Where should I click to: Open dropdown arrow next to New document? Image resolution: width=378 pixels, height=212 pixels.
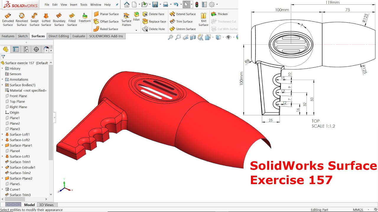(x=139, y=4)
